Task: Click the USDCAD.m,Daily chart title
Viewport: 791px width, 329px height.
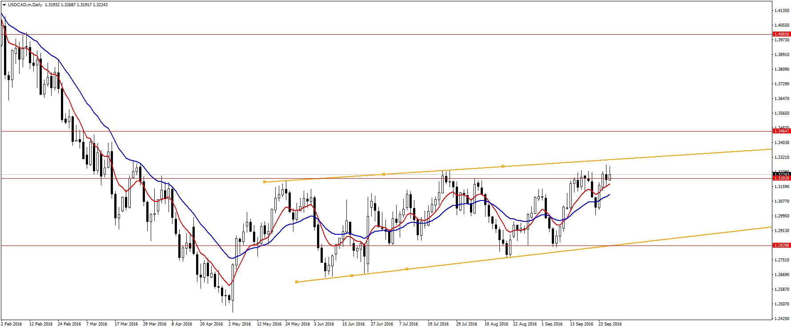Action: (25, 5)
